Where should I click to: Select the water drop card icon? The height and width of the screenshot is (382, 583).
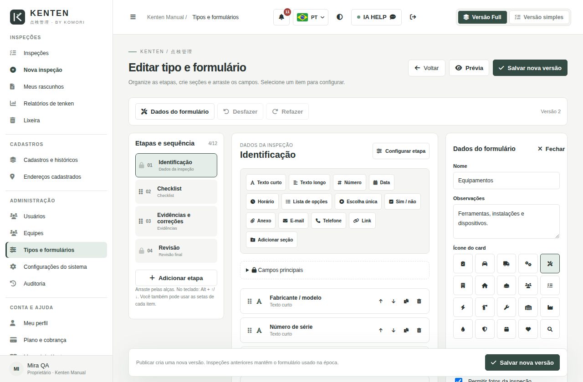pyautogui.click(x=463, y=329)
